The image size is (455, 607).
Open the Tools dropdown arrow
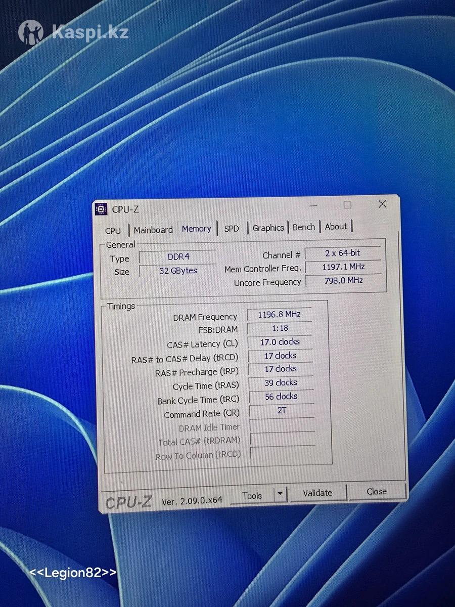[x=280, y=495]
